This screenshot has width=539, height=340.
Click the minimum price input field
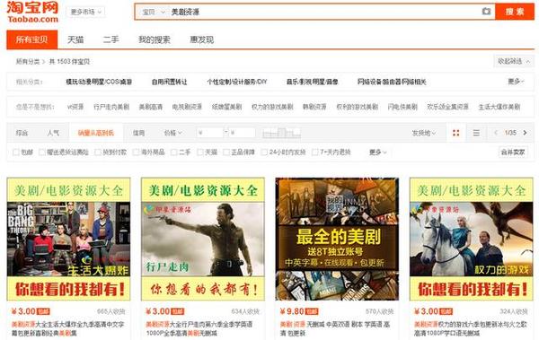[210, 133]
